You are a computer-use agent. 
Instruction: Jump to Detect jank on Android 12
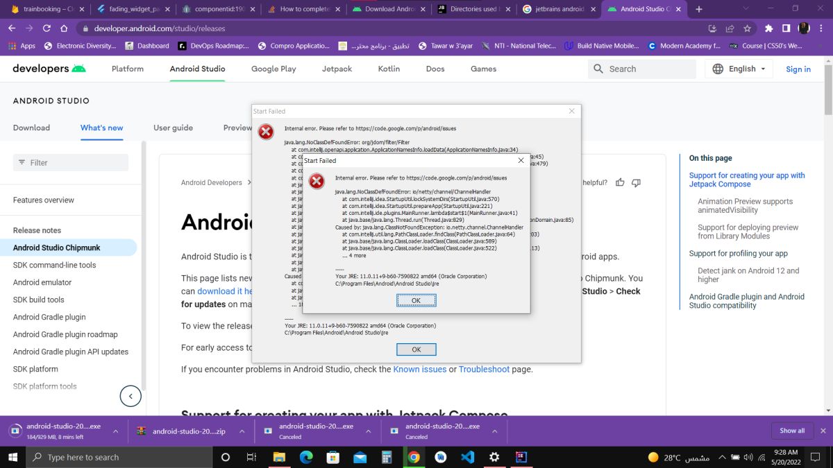click(748, 275)
